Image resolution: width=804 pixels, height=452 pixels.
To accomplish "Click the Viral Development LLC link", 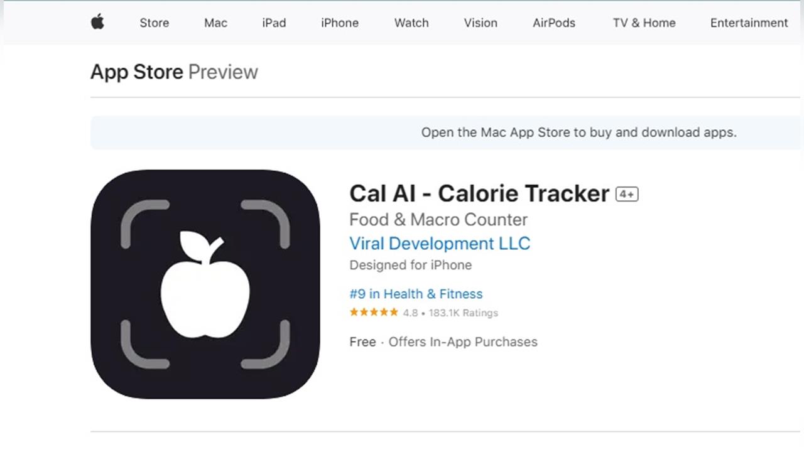I will [440, 244].
